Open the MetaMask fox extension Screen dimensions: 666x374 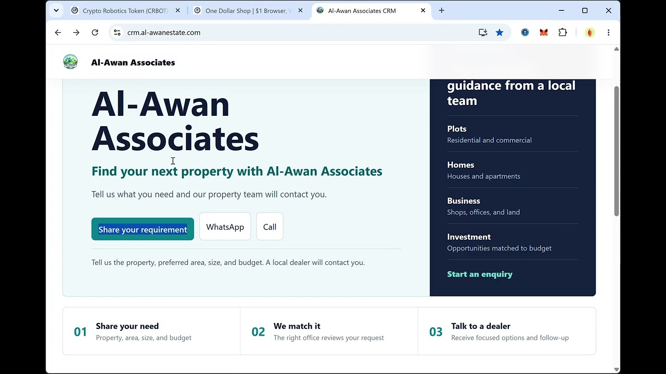(544, 32)
